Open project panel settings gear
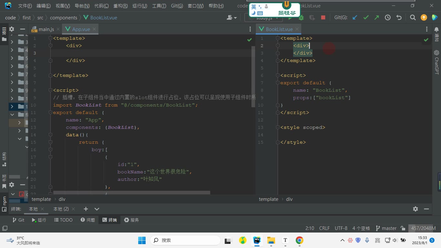441x248 pixels. tap(12, 29)
